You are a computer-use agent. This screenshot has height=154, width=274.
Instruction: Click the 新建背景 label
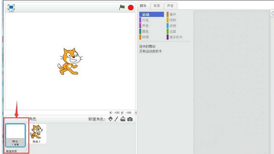click(x=12, y=151)
